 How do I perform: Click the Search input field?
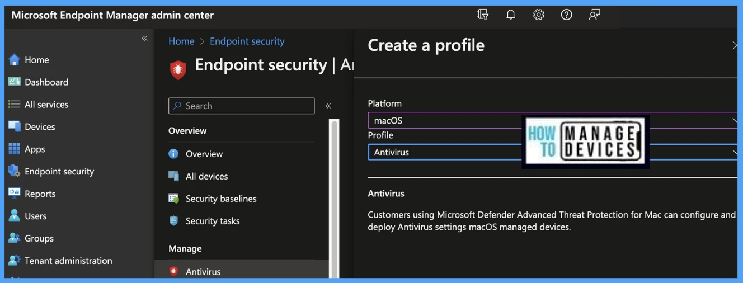(241, 106)
